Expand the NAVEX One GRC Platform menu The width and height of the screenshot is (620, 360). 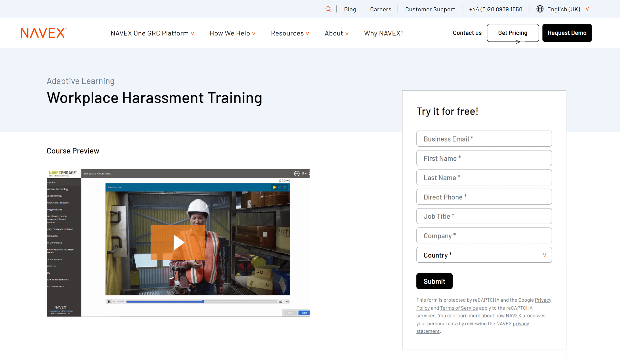click(152, 33)
